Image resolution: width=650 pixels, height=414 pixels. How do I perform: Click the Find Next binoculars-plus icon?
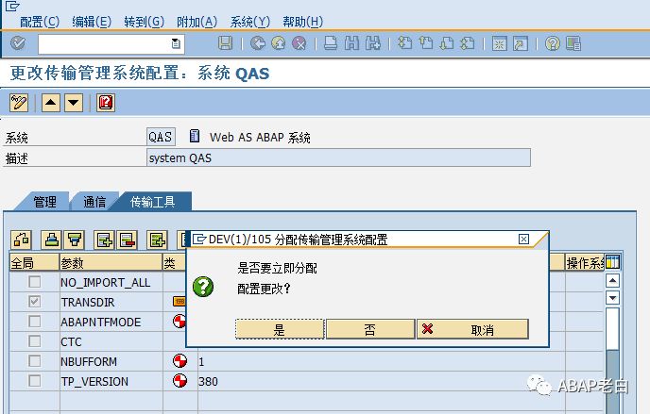372,43
